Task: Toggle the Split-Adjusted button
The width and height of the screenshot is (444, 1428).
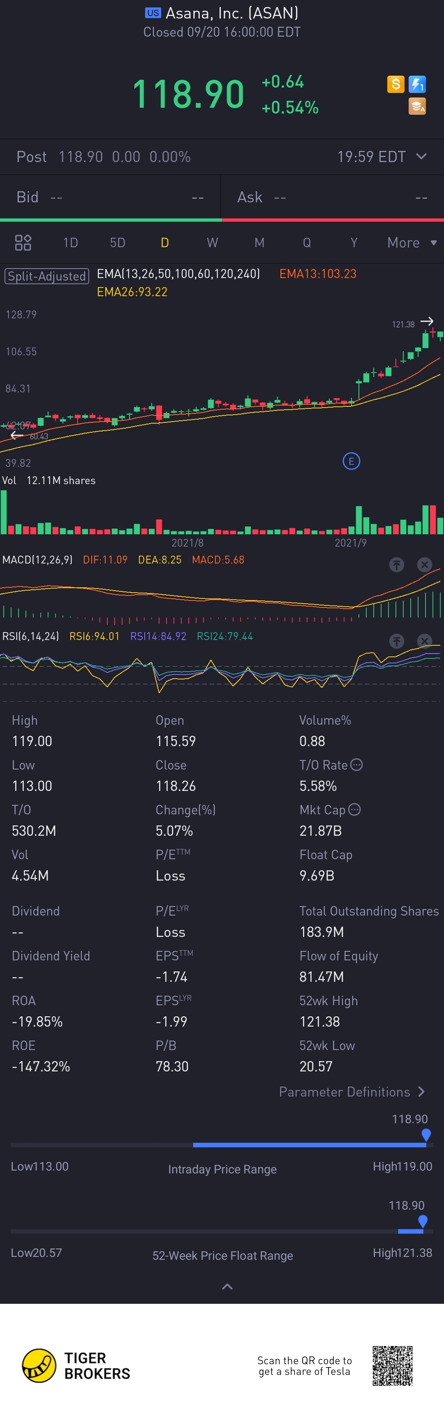Action: tap(46, 276)
